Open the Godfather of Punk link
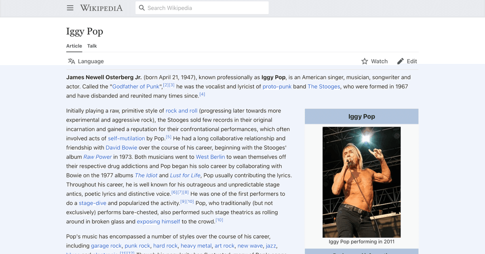The height and width of the screenshot is (254, 485). tap(136, 87)
